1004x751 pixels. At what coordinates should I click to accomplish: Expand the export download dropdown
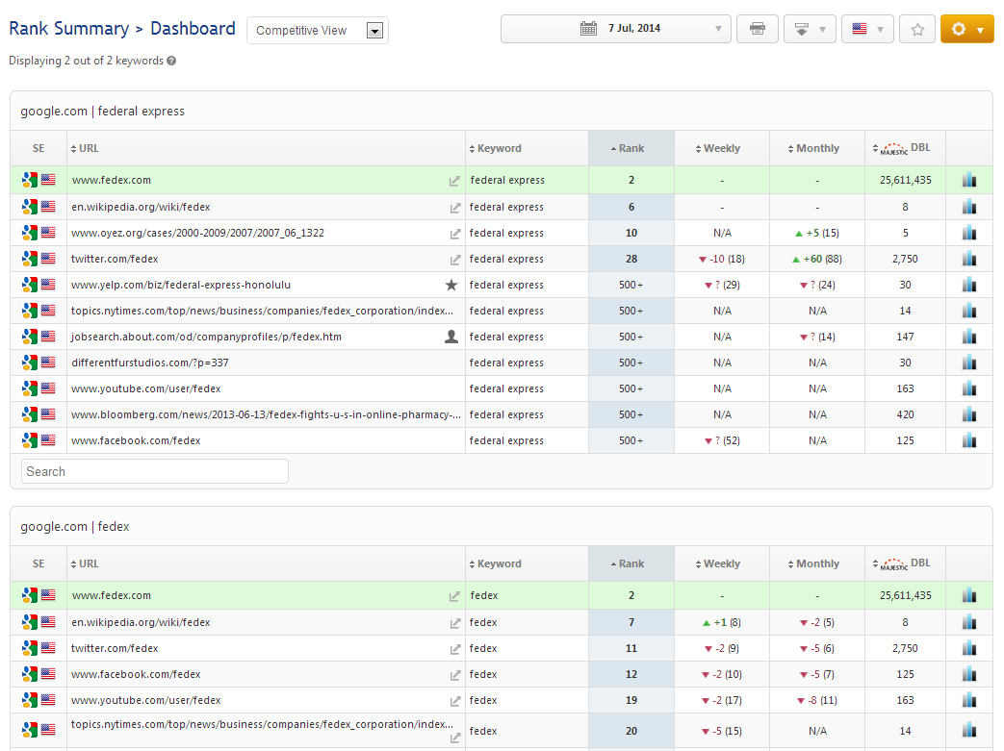coord(810,30)
